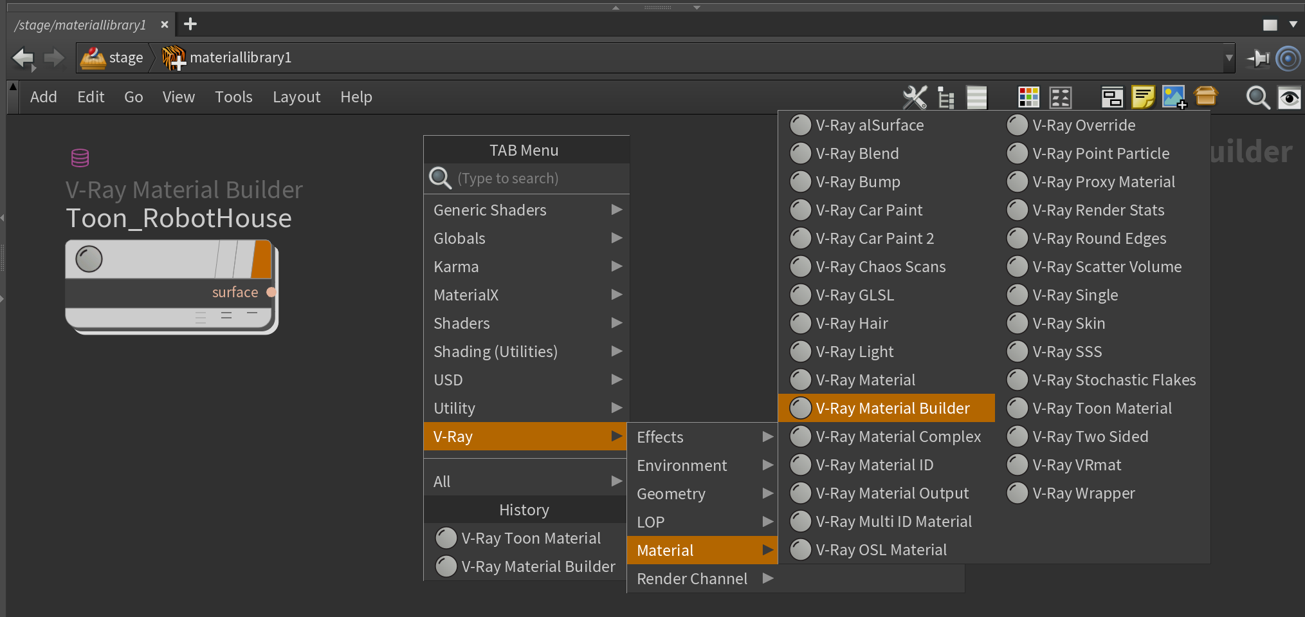Image resolution: width=1305 pixels, height=617 pixels.
Task: Expand the Globals submenu
Action: pyautogui.click(x=527, y=238)
